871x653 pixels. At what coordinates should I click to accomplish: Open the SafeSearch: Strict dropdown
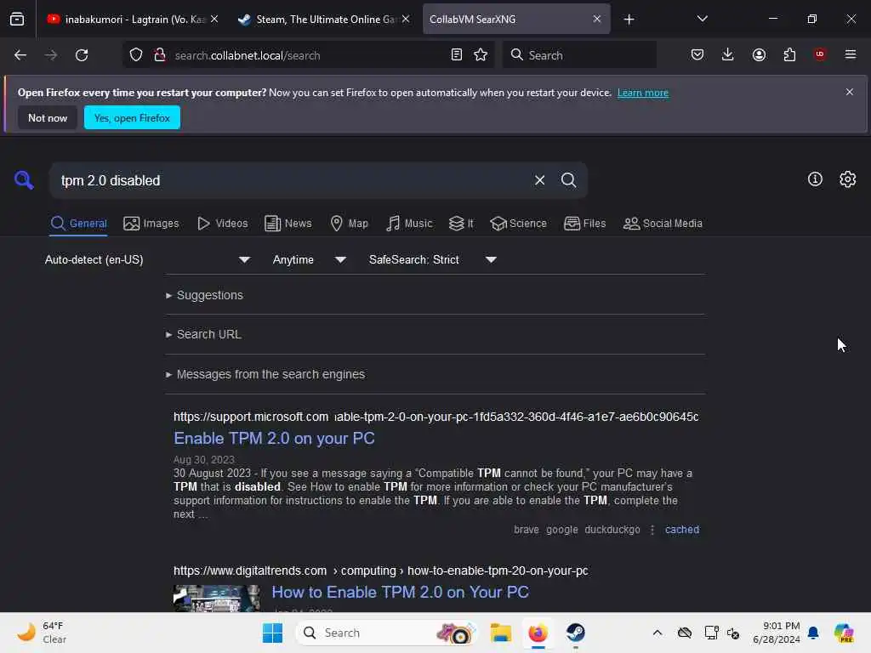pos(432,259)
